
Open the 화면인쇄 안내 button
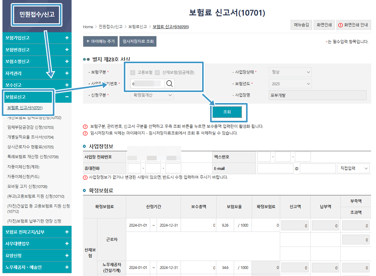coord(354,25)
